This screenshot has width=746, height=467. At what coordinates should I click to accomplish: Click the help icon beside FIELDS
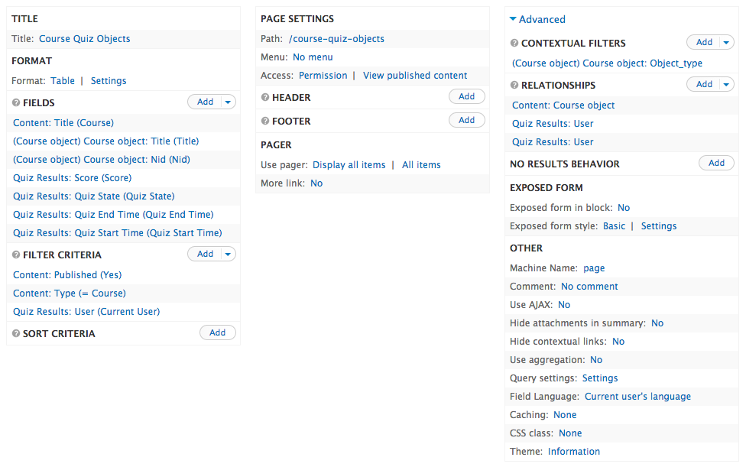(x=16, y=102)
